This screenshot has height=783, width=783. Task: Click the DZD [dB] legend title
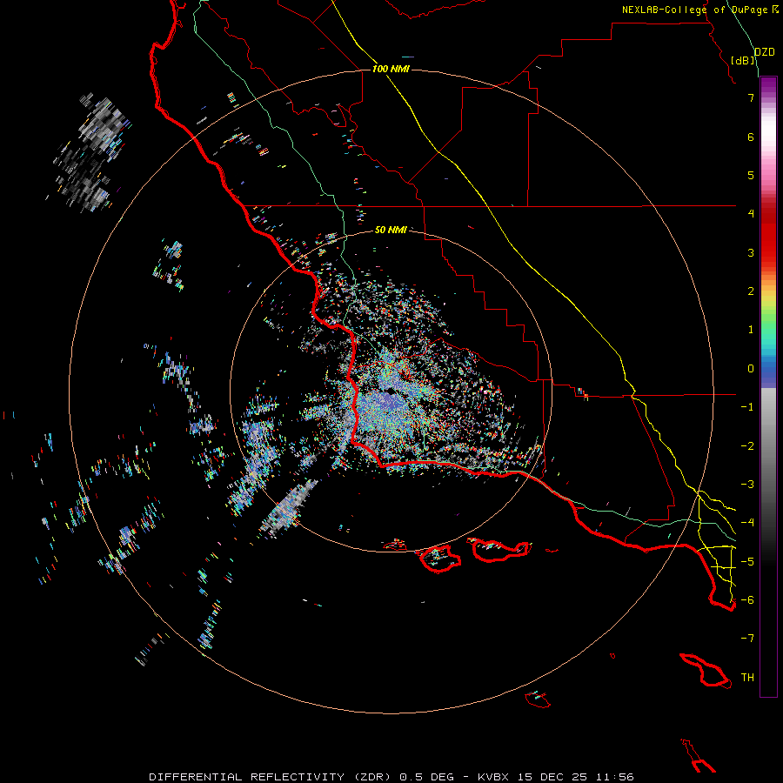(753, 56)
